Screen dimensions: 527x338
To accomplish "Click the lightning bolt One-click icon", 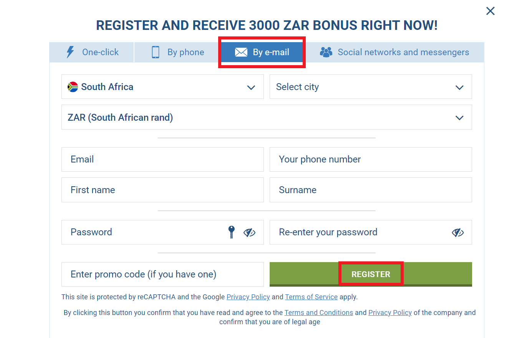I will tap(70, 52).
